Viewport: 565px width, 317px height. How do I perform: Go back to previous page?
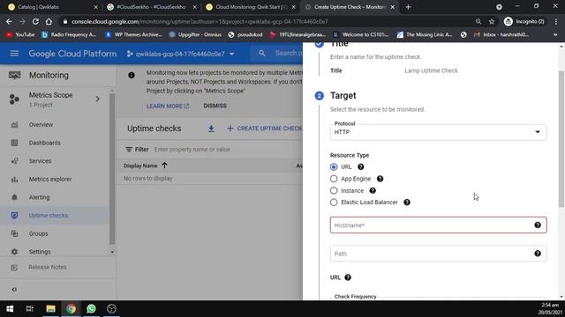pos(9,21)
